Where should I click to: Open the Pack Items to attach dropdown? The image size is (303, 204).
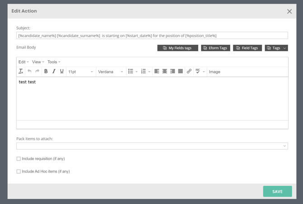point(152,146)
